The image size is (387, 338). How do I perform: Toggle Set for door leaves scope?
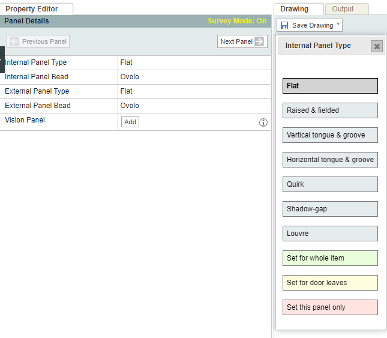coord(330,283)
